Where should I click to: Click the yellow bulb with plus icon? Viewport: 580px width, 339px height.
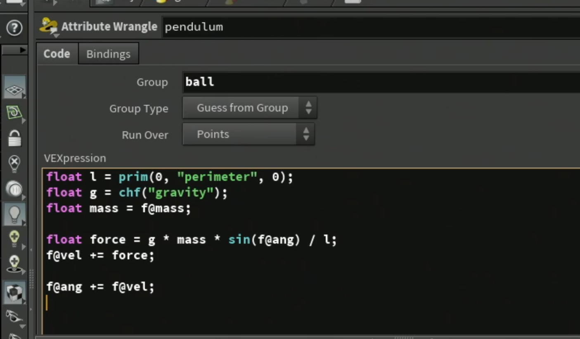click(x=14, y=239)
